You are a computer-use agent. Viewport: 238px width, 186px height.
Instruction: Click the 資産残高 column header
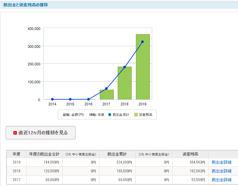190,154
